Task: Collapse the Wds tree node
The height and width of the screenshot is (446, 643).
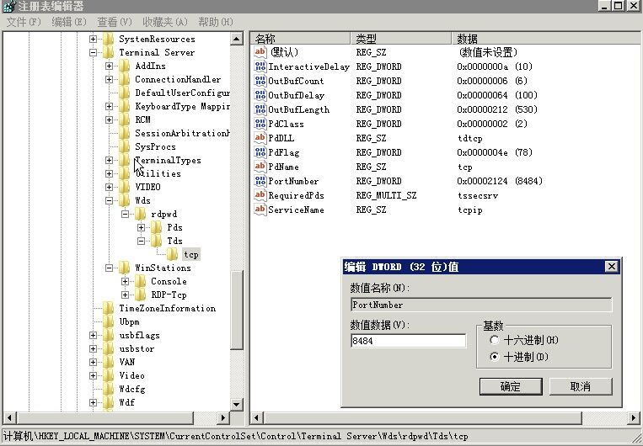Action: click(110, 200)
